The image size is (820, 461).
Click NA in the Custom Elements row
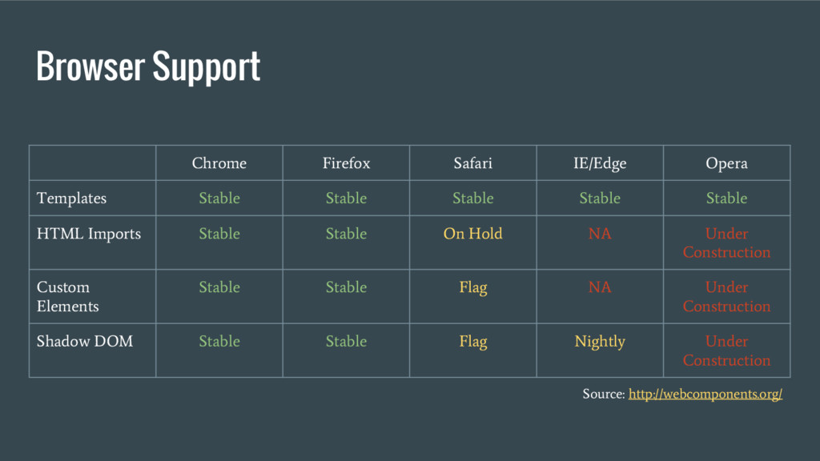coord(600,287)
